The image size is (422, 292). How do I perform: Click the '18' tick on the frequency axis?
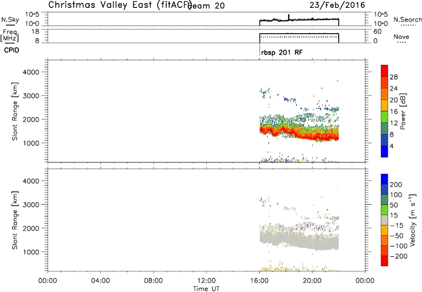(x=36, y=32)
